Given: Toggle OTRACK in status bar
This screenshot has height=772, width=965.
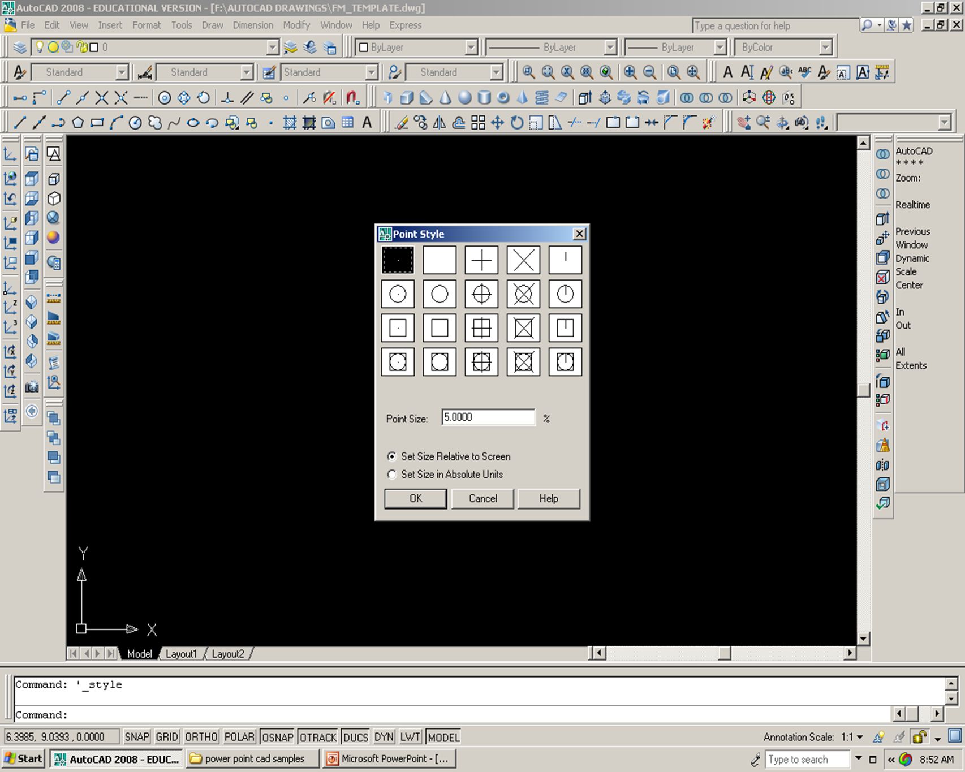Looking at the screenshot, I should (x=318, y=737).
